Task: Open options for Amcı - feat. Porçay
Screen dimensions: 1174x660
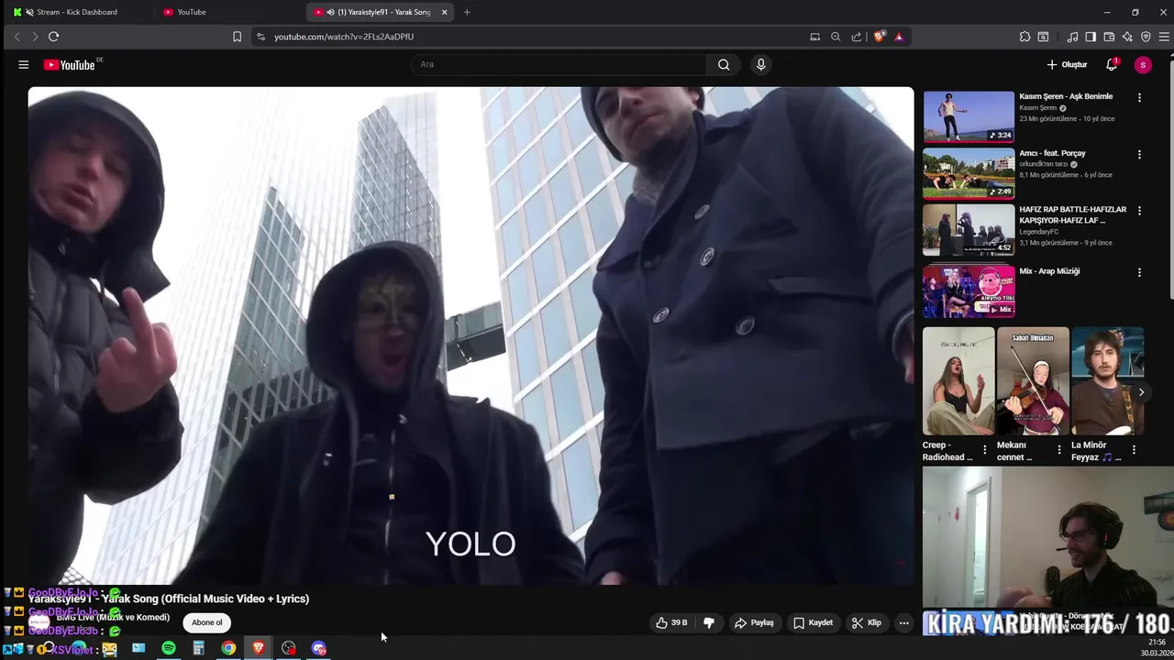Action: (1139, 154)
